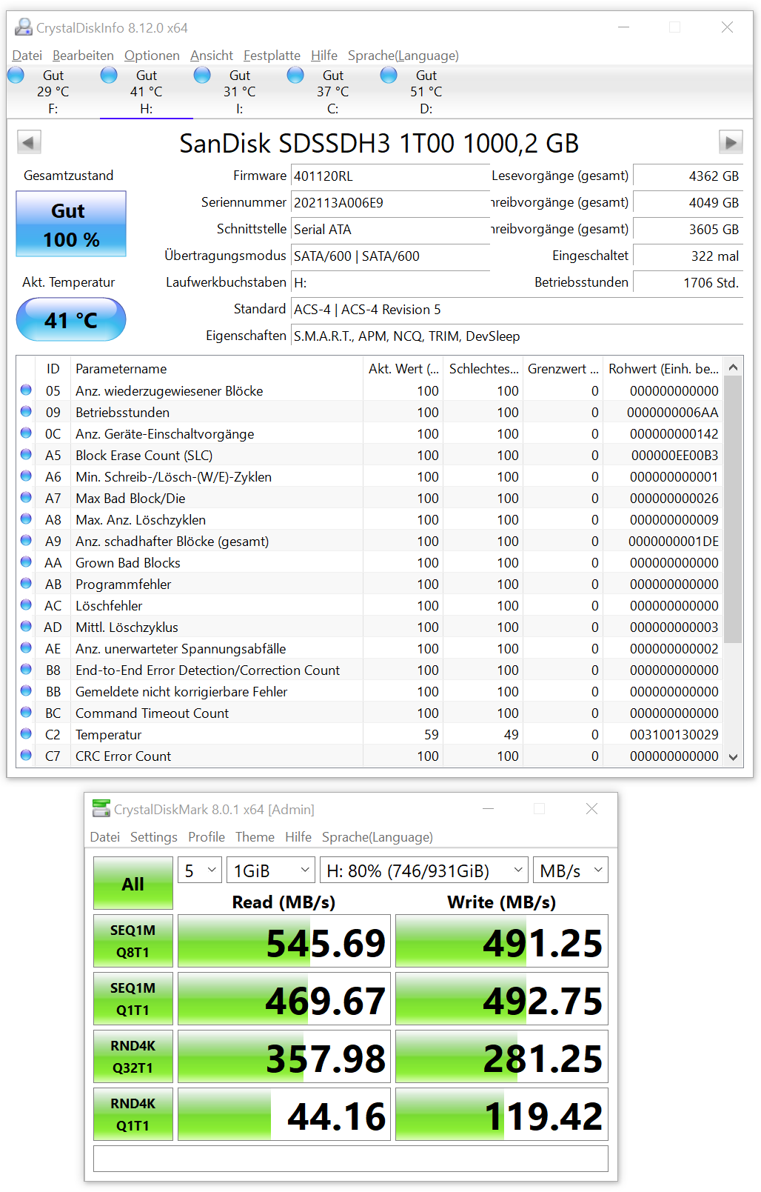Open Bearbeiten menu

coord(83,56)
